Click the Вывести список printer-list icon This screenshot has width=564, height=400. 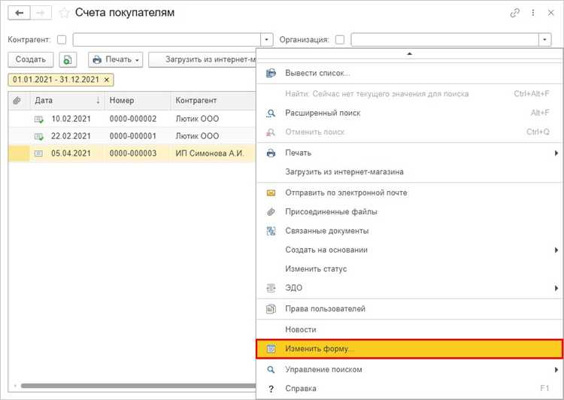click(x=271, y=74)
